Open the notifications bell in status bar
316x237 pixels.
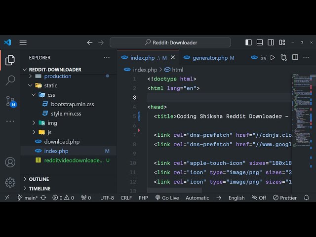tap(307, 197)
